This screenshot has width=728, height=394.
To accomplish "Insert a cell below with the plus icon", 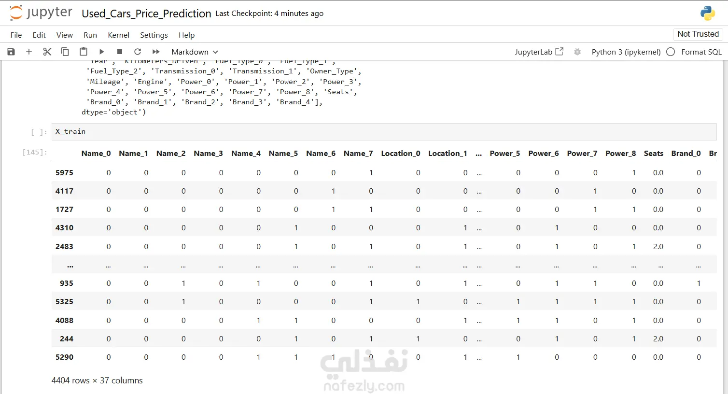I will click(29, 52).
